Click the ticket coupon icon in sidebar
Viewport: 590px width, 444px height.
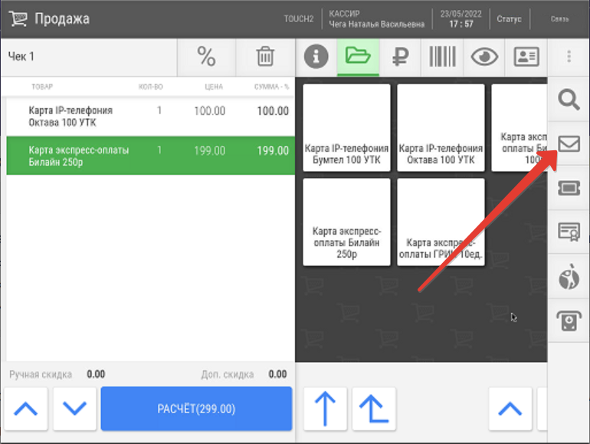click(x=569, y=188)
